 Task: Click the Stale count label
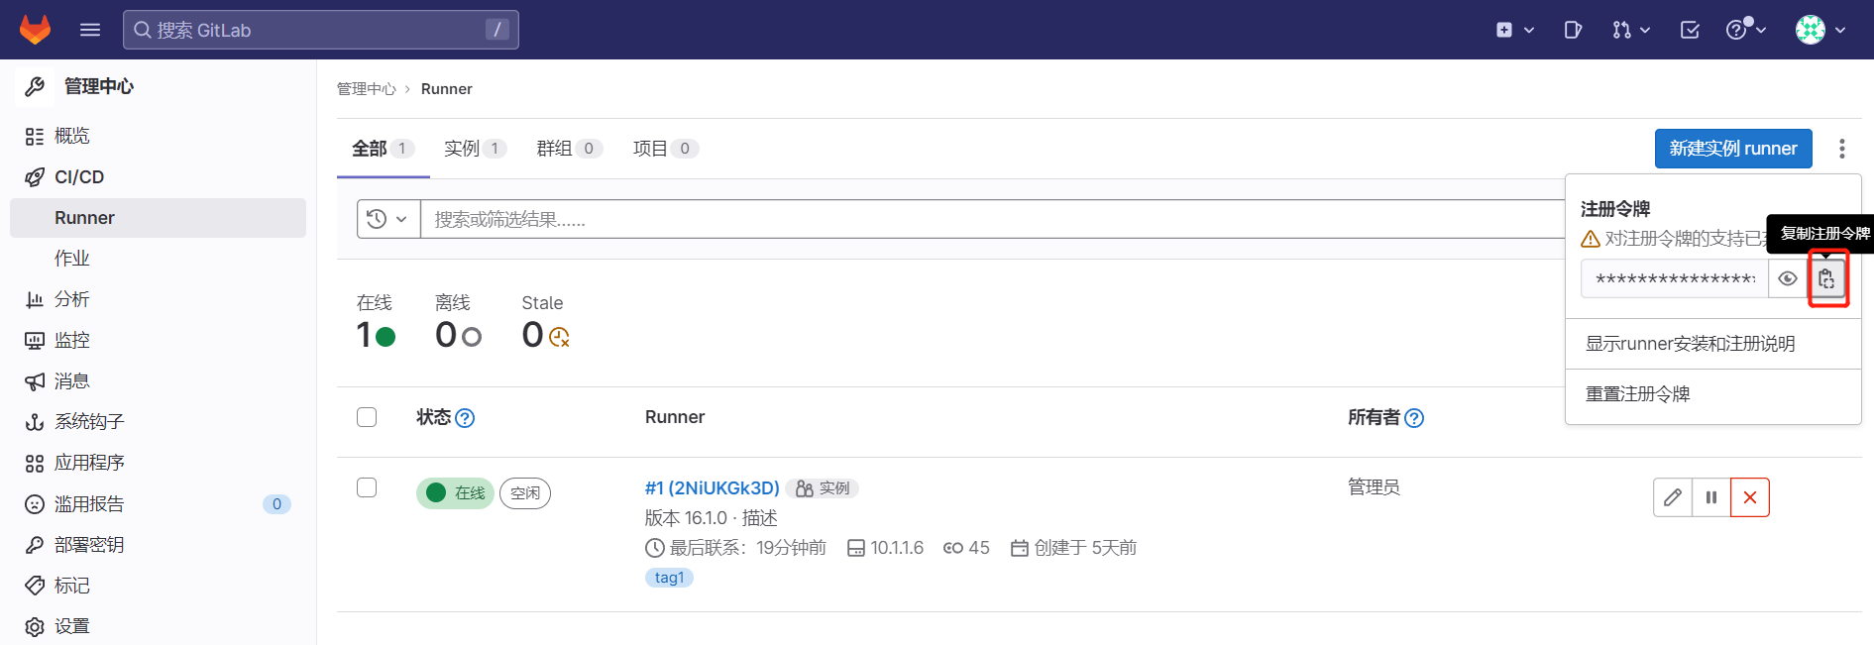pos(542,303)
